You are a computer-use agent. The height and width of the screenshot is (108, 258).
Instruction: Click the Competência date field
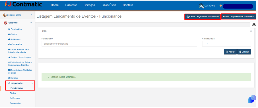pyautogui.click(x=226, y=44)
